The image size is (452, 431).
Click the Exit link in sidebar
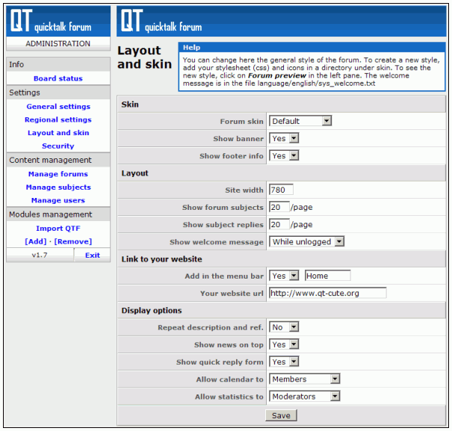click(92, 255)
